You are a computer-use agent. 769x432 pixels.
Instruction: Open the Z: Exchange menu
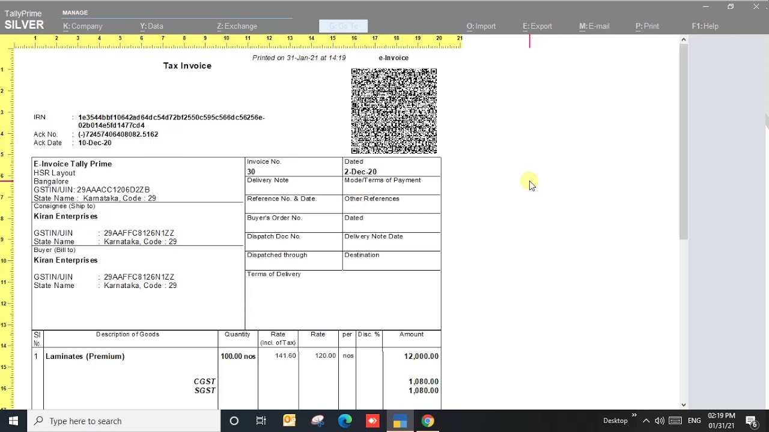pyautogui.click(x=237, y=26)
